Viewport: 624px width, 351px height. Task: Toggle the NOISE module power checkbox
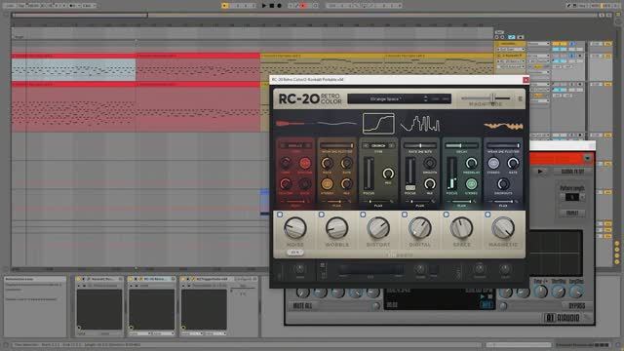[280, 214]
